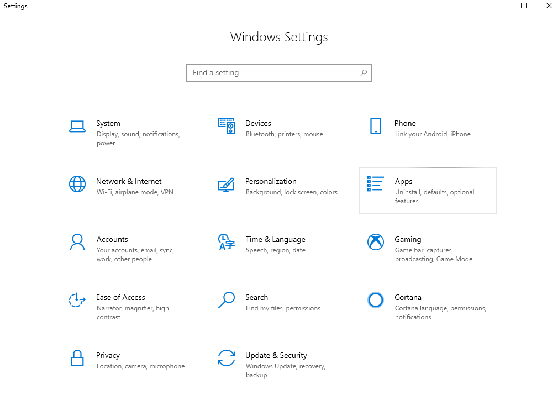The width and height of the screenshot is (558, 416).
Task: Focus the Find a setting field
Action: click(x=279, y=73)
